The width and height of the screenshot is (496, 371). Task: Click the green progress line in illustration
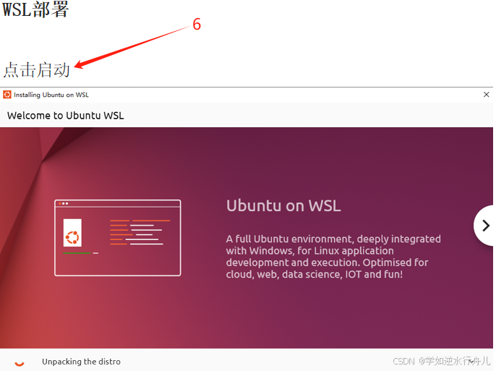77,253
